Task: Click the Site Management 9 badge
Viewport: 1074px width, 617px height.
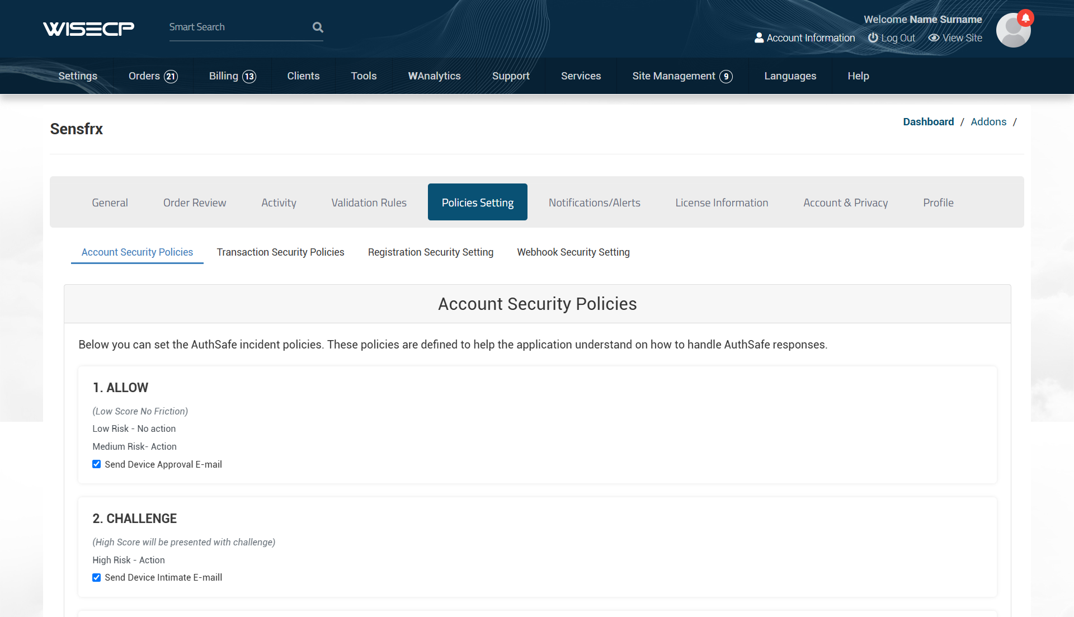Action: (726, 77)
